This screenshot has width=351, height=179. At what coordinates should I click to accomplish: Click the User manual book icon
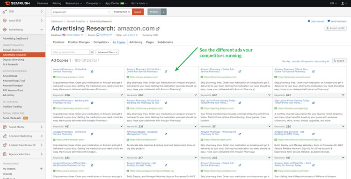pos(309,21)
